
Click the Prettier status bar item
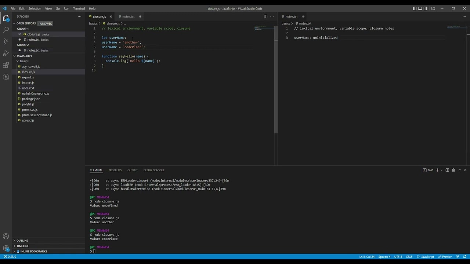[x=445, y=257]
